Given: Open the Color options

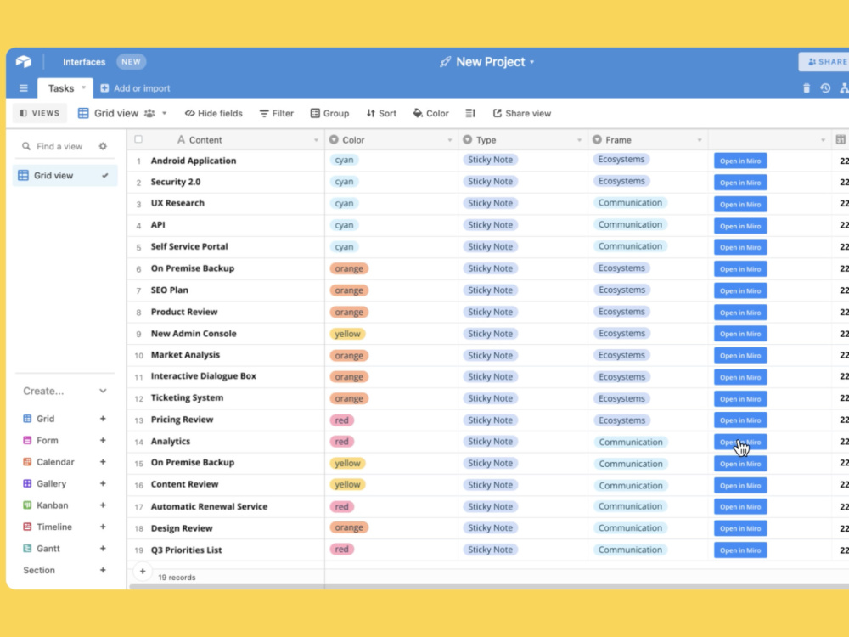Looking at the screenshot, I should (x=431, y=113).
